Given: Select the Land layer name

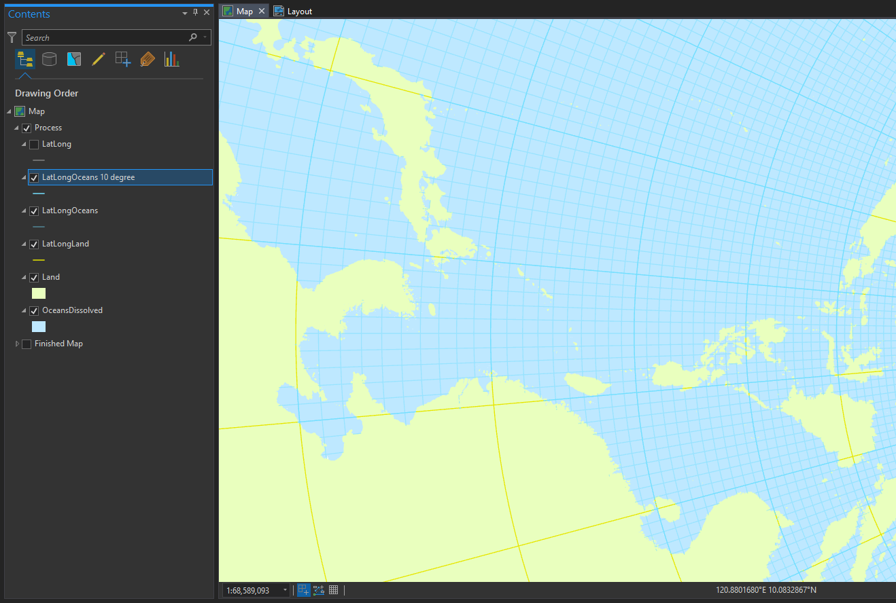Looking at the screenshot, I should point(51,277).
